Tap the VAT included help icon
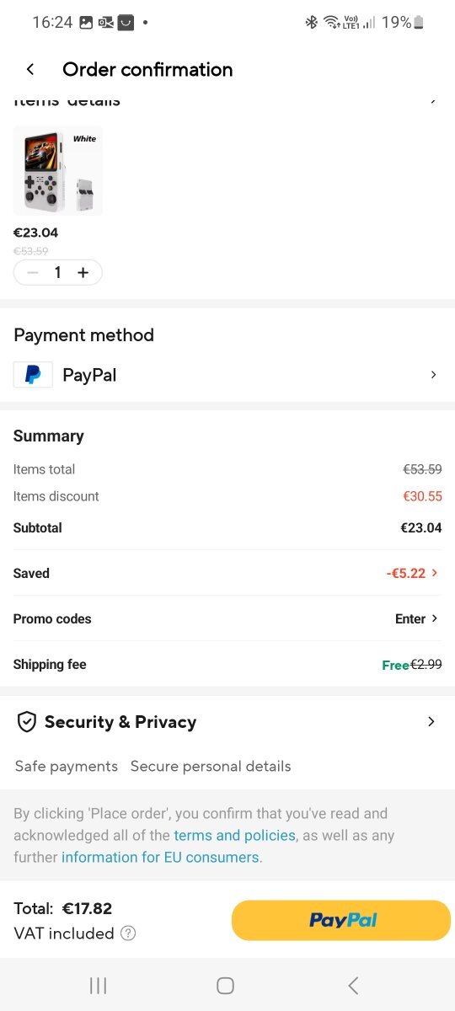455x1011 pixels. click(128, 933)
